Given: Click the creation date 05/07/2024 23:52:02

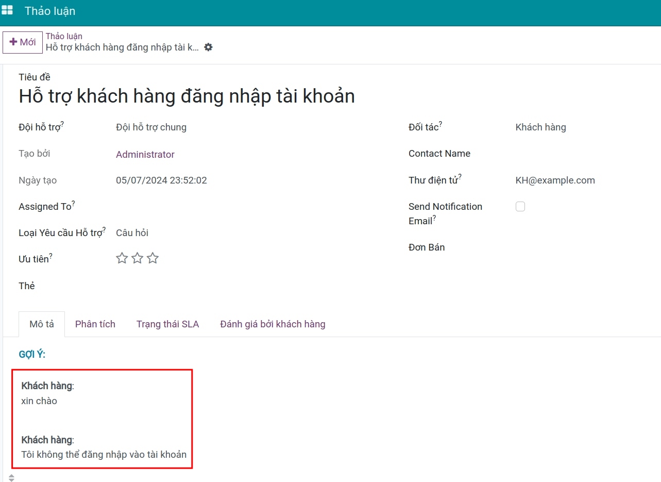Looking at the screenshot, I should pos(161,180).
